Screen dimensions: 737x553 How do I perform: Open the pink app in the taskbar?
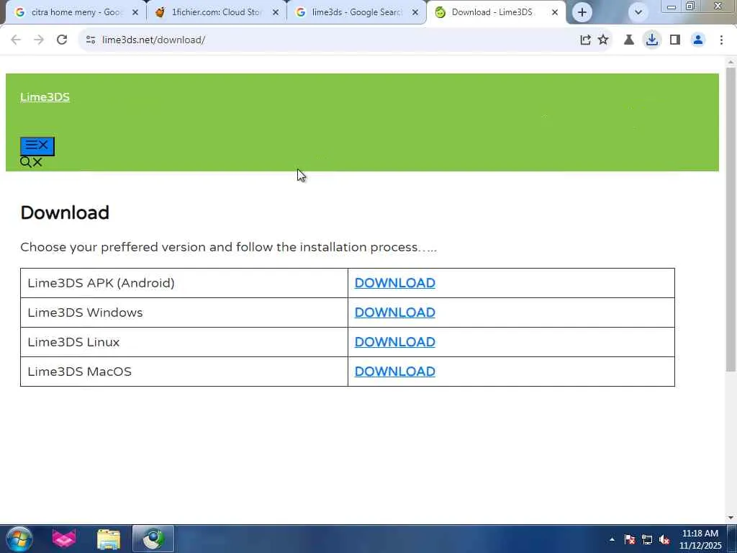[64, 539]
